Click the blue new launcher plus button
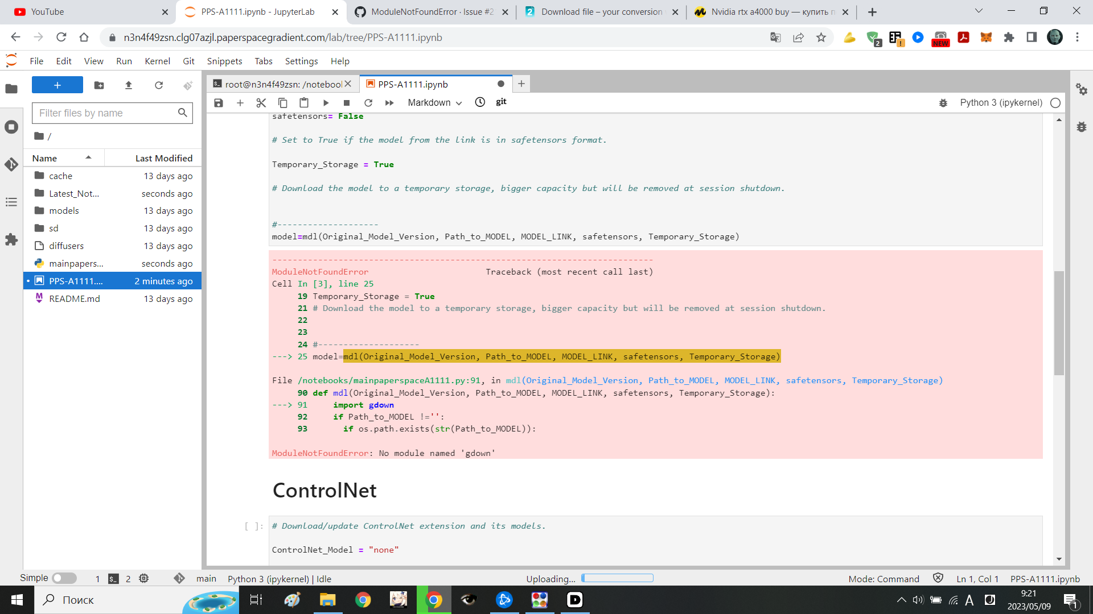 tap(57, 85)
